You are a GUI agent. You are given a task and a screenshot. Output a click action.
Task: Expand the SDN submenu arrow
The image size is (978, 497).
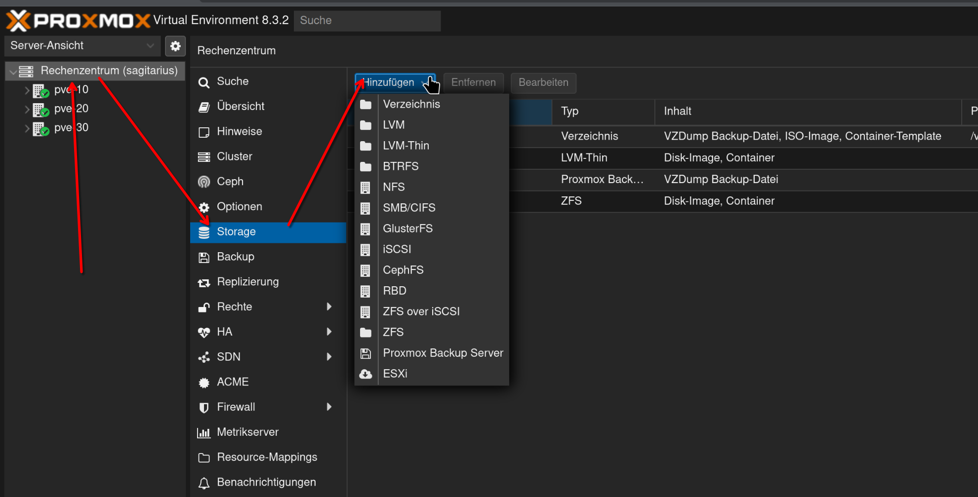[329, 357]
